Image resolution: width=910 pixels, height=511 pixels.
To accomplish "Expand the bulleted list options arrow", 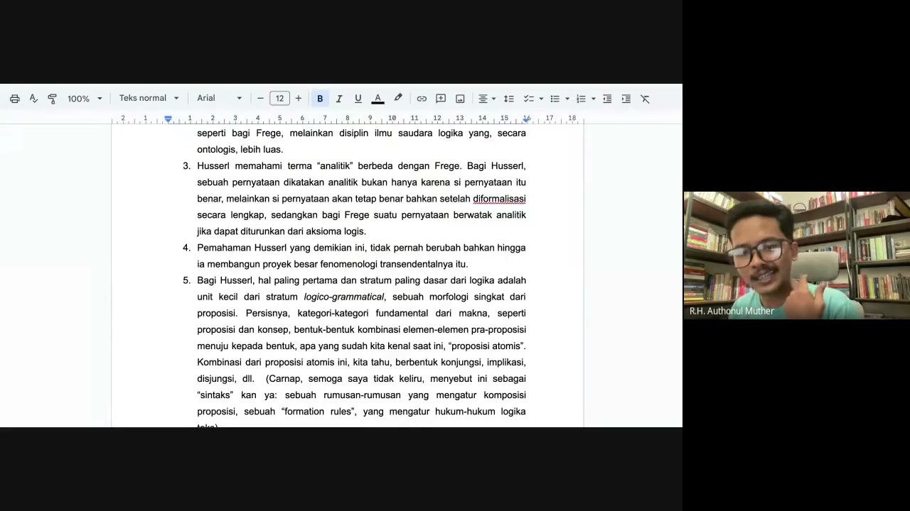I will point(567,99).
